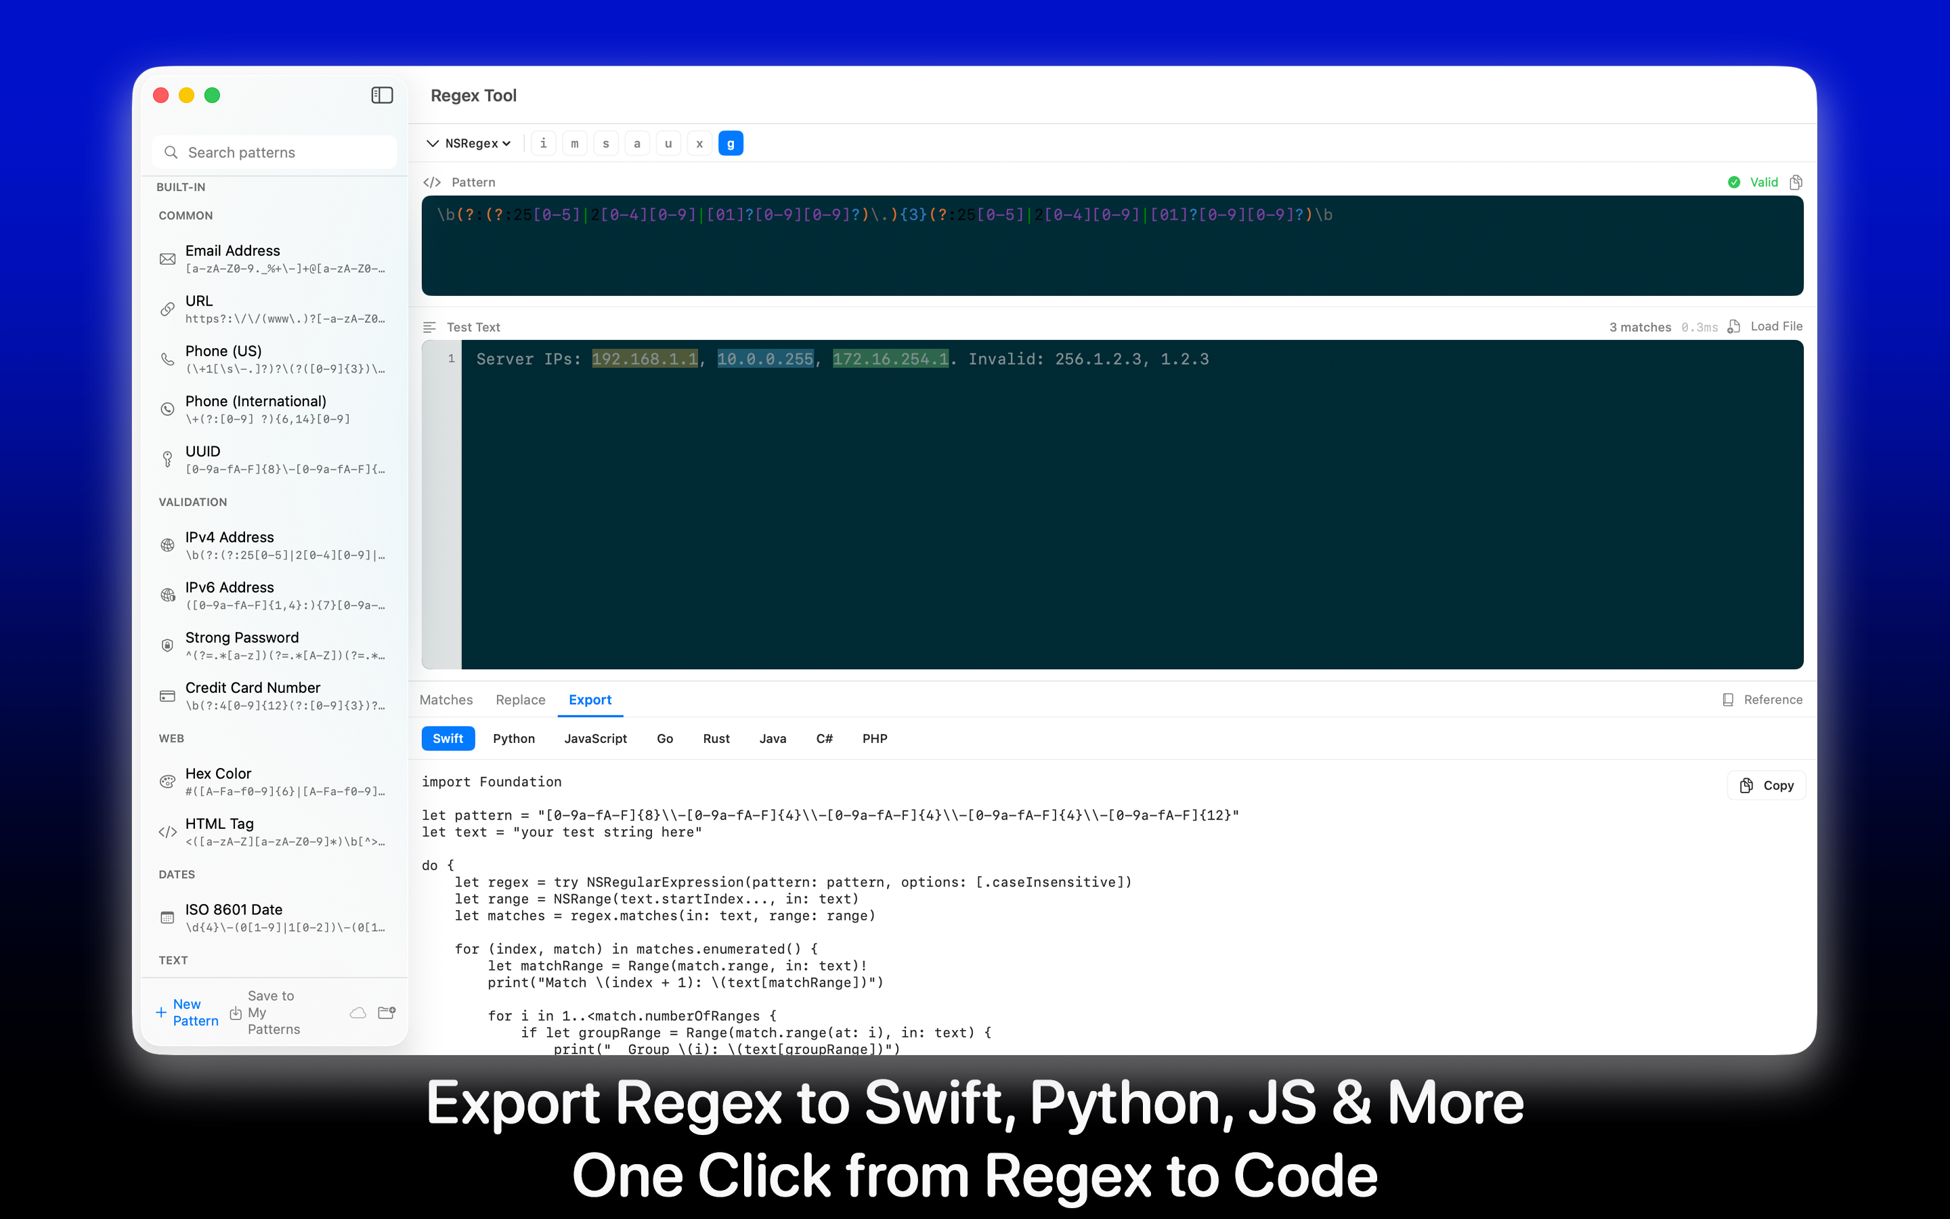This screenshot has width=1950, height=1219.
Task: Click the Load File icon
Action: click(1734, 326)
